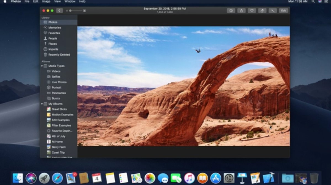Viewport: 331px width, 185px height.
Task: Select Photos in the Library sidebar
Action: tap(58, 22)
